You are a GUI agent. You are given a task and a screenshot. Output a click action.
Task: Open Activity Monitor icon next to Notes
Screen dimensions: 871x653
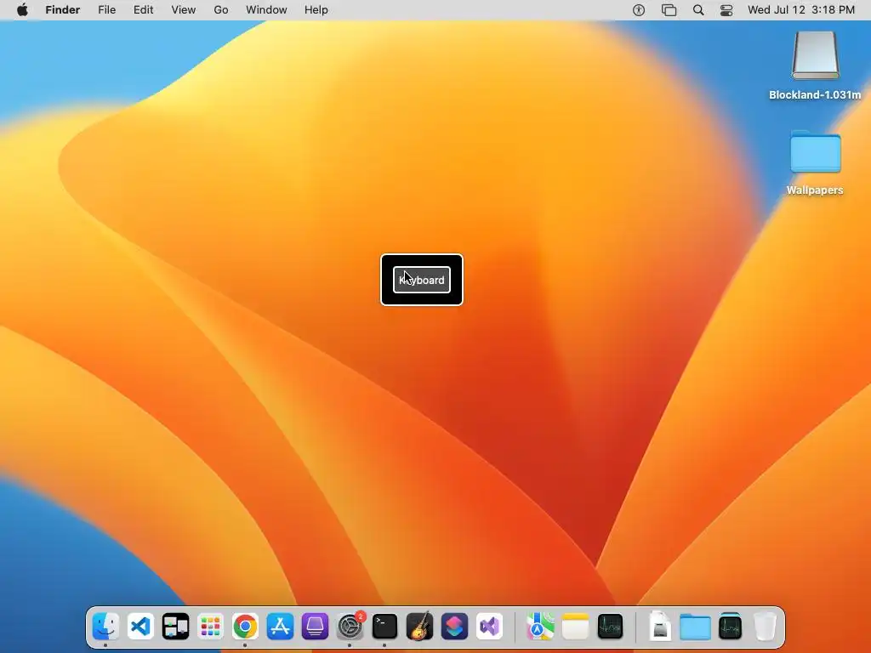(x=610, y=627)
